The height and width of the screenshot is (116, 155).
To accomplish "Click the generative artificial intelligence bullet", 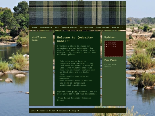I will [76, 83].
